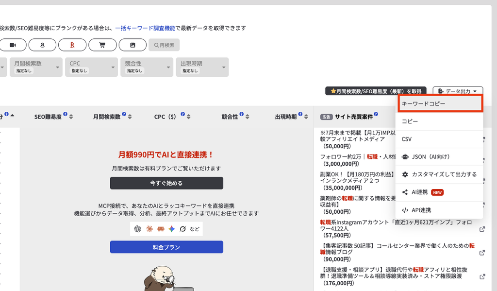Click the 今すぐ始める button
This screenshot has height=291, width=497.
click(x=167, y=183)
